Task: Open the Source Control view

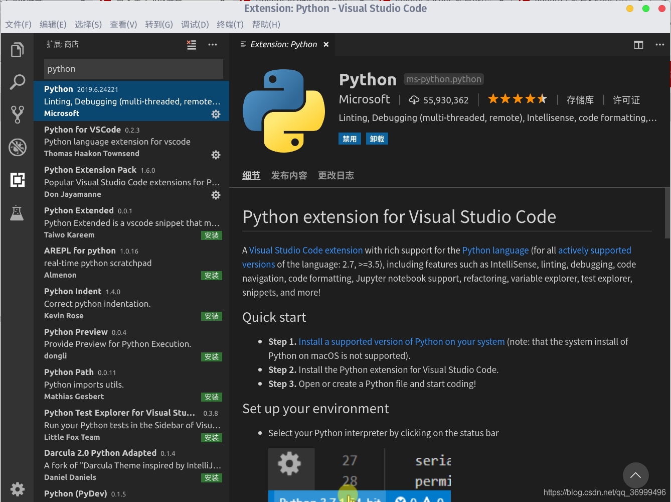Action: (17, 114)
